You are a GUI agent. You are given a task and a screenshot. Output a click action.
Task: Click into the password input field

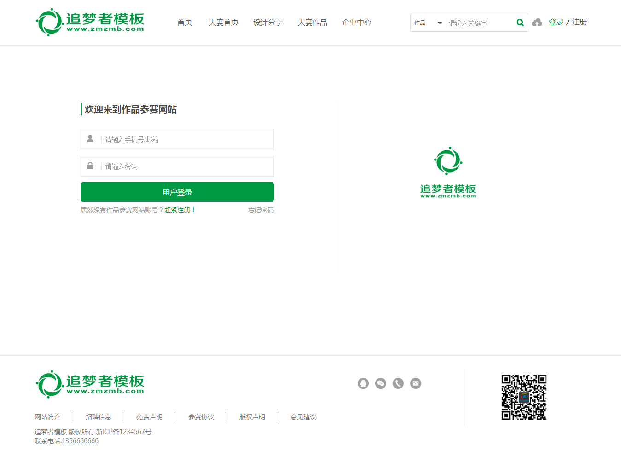(186, 166)
